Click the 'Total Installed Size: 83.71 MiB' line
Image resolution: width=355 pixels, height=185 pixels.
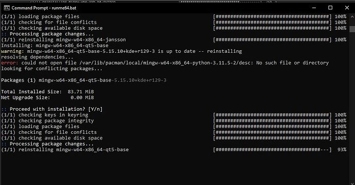point(47,92)
